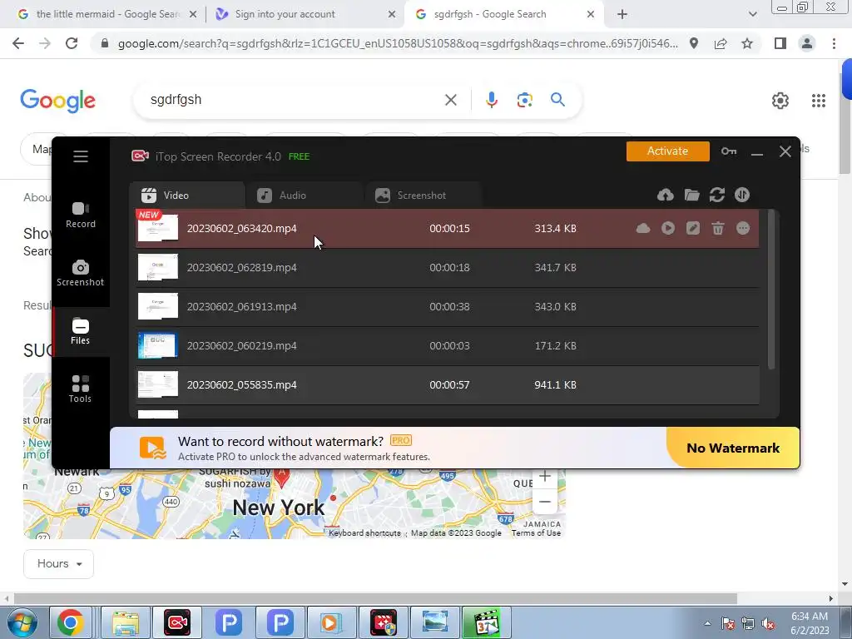Zoom out on the map
Viewport: 852px width, 639px height.
pos(544,502)
